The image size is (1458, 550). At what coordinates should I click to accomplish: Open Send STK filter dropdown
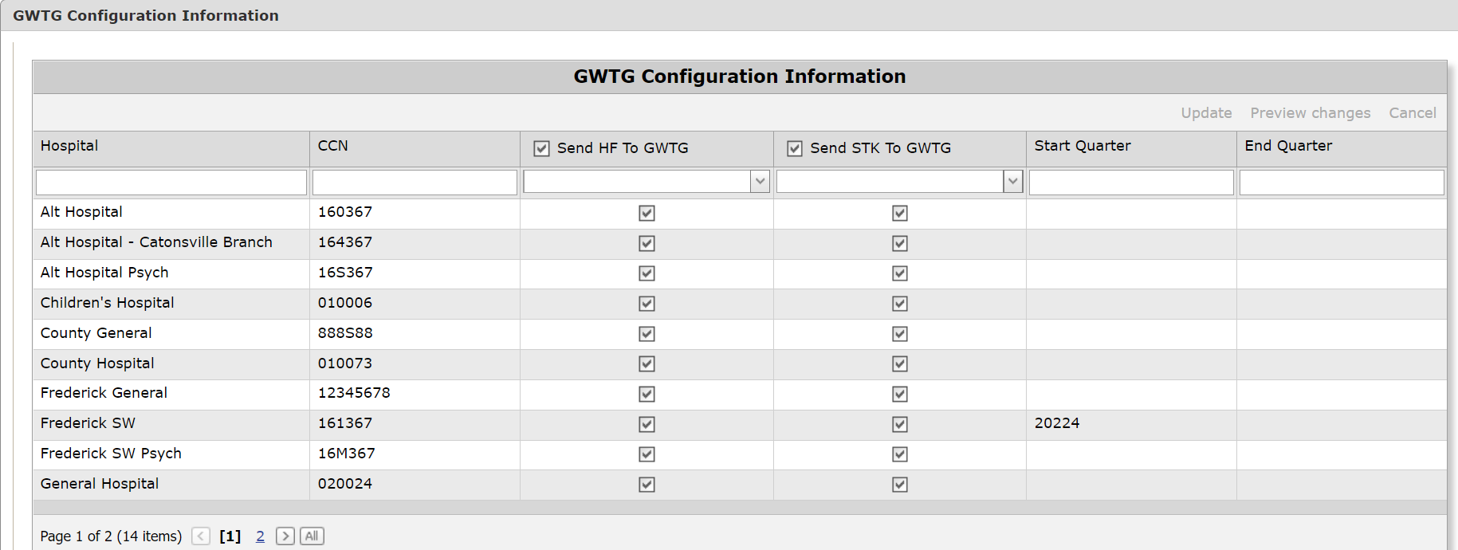[x=1012, y=182]
